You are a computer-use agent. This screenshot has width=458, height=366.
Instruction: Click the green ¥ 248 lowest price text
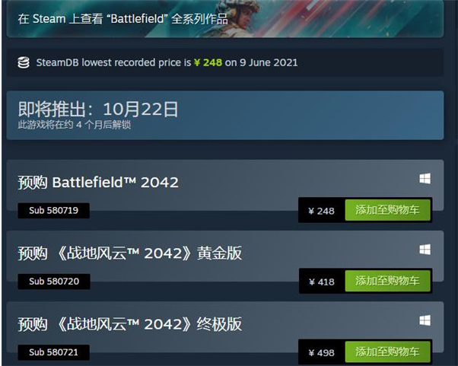pos(208,62)
